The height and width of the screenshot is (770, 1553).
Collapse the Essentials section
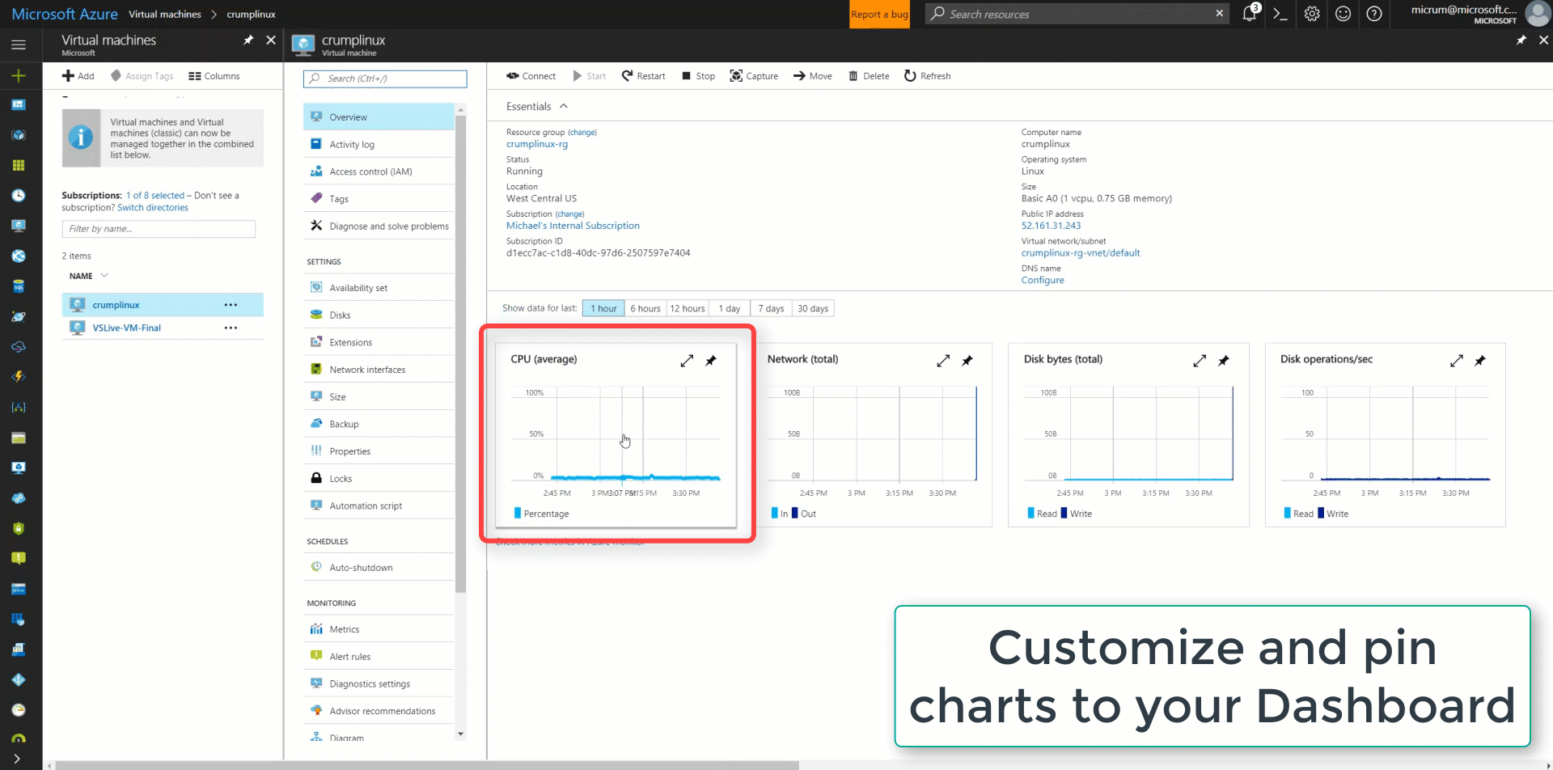(x=564, y=106)
